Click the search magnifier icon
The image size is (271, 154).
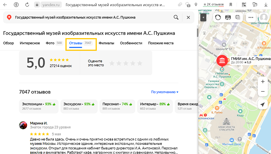point(176,17)
